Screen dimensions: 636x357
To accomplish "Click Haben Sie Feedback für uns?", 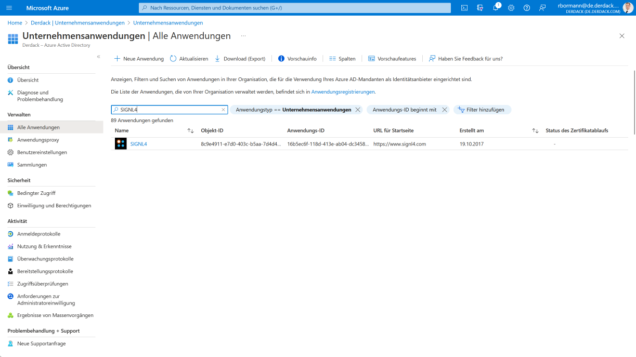I will [465, 59].
